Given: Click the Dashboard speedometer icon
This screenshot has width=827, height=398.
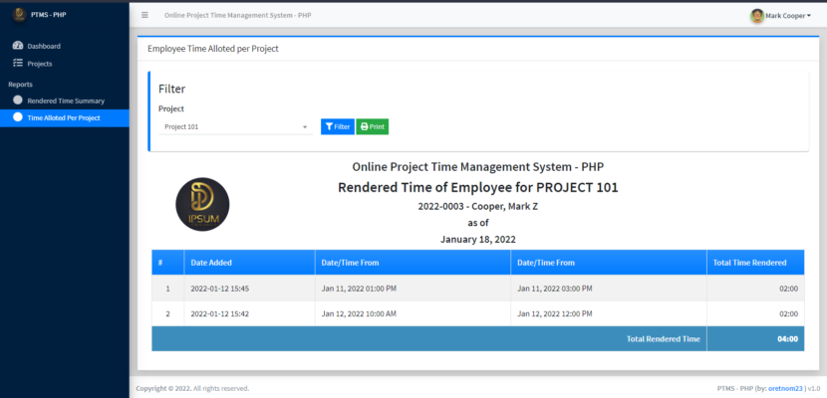Looking at the screenshot, I should pyautogui.click(x=18, y=46).
